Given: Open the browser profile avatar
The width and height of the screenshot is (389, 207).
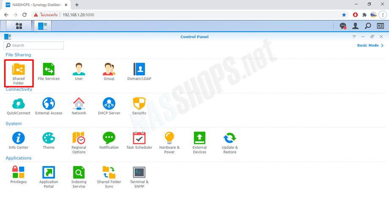Looking at the screenshot, I should [374, 15].
